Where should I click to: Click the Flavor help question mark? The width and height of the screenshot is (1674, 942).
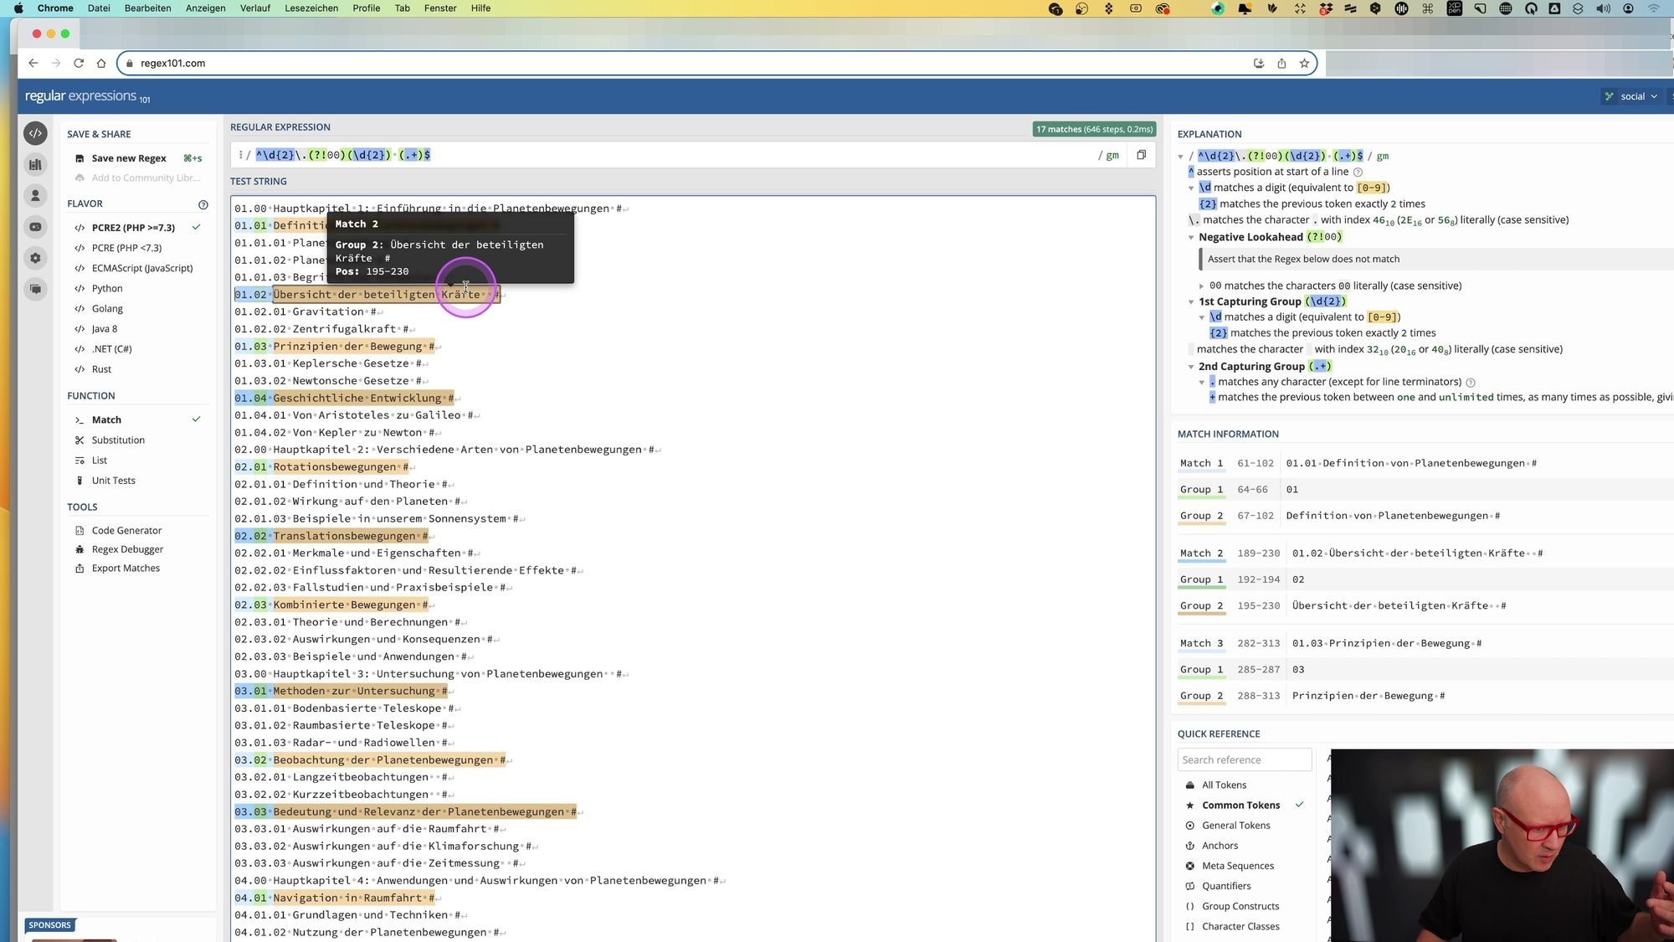(203, 204)
